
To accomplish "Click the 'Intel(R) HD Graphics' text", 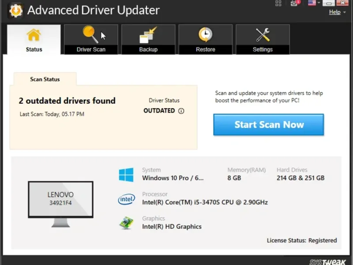I will click(172, 227).
